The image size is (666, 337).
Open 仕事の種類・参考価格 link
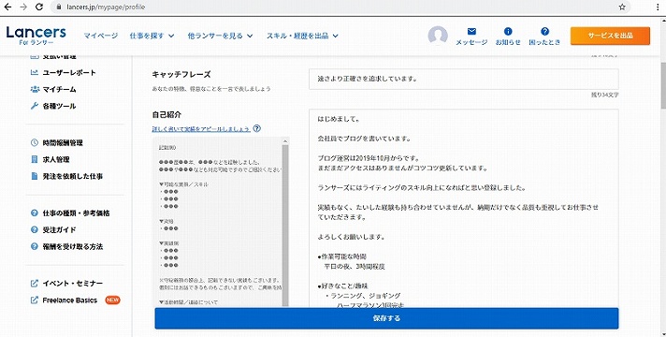pos(76,212)
